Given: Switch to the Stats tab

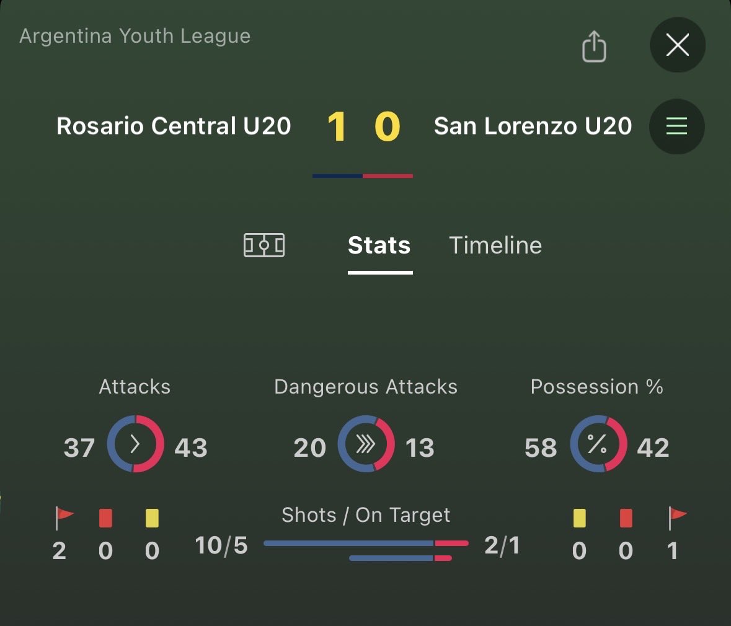Looking at the screenshot, I should click(379, 245).
